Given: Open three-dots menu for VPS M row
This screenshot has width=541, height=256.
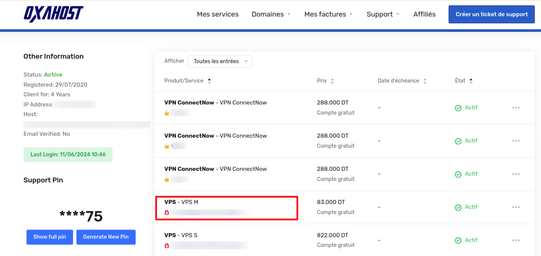Looking at the screenshot, I should [x=516, y=207].
